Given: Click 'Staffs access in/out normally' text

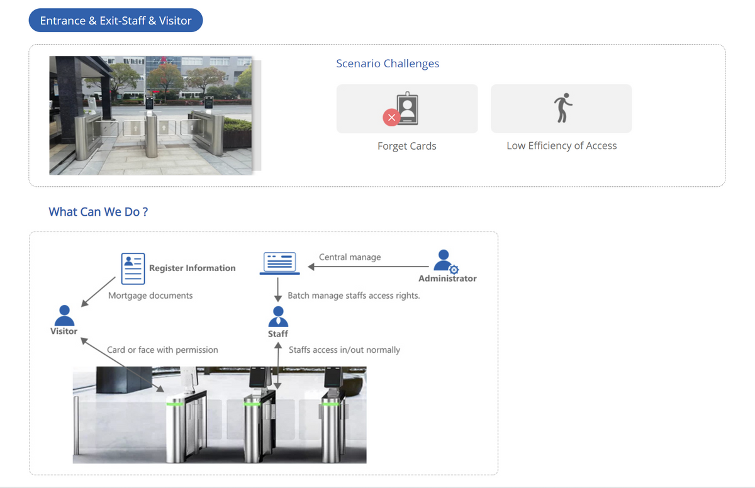Looking at the screenshot, I should (344, 350).
